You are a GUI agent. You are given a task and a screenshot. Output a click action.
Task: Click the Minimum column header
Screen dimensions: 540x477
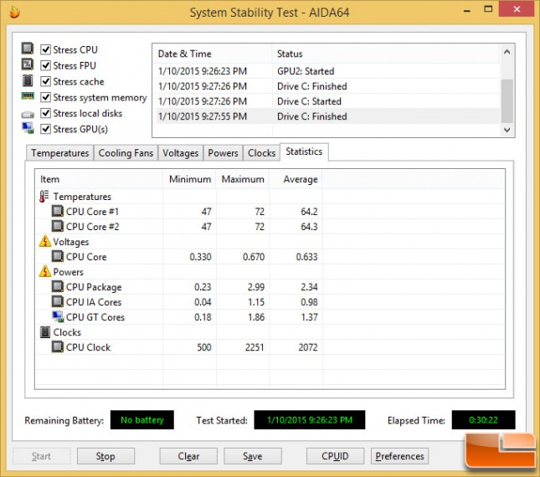coord(189,179)
